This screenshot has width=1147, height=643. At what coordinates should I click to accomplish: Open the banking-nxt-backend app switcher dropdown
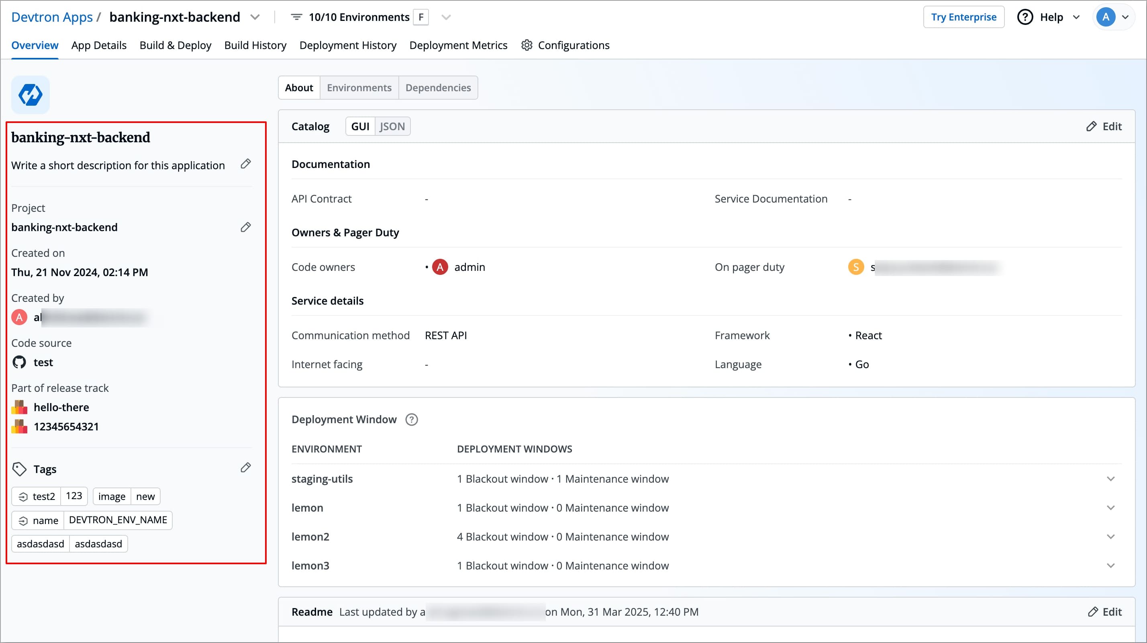pos(255,17)
